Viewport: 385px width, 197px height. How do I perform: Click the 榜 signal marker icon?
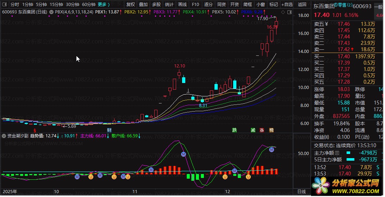coord(271,130)
